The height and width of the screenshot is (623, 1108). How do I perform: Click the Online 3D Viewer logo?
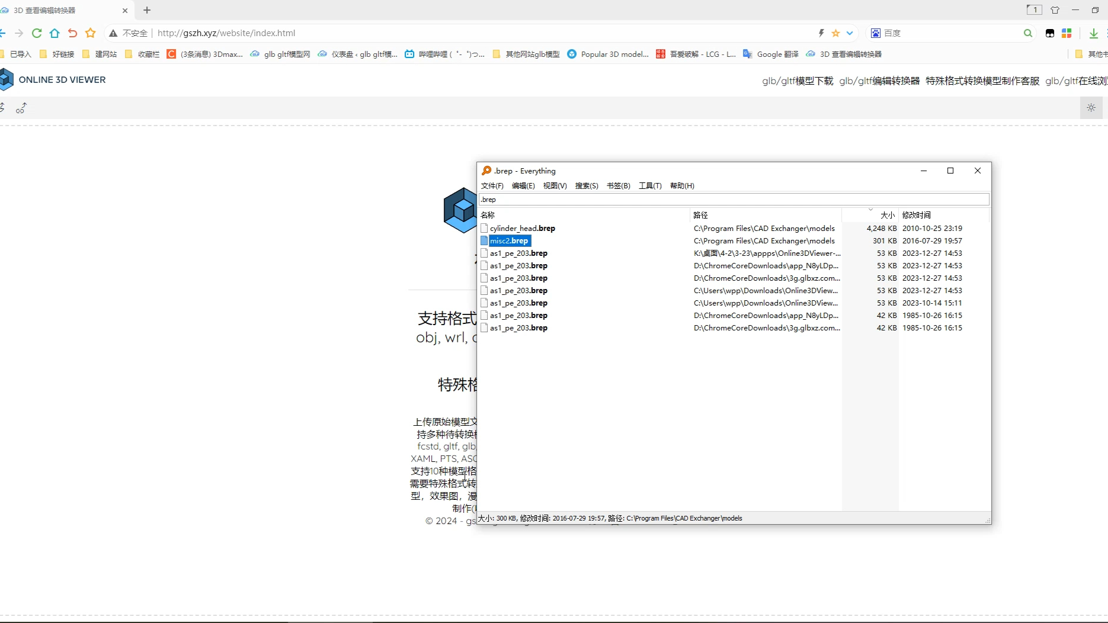pos(53,79)
